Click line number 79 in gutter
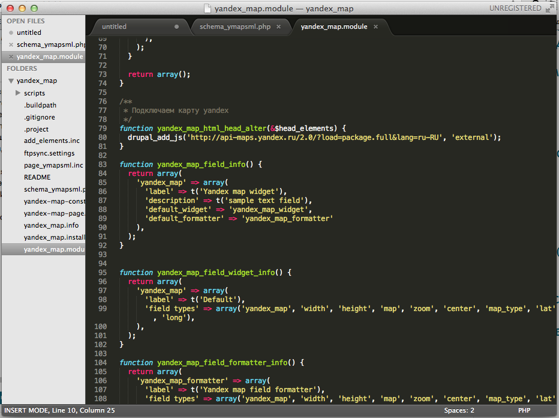 click(x=103, y=128)
